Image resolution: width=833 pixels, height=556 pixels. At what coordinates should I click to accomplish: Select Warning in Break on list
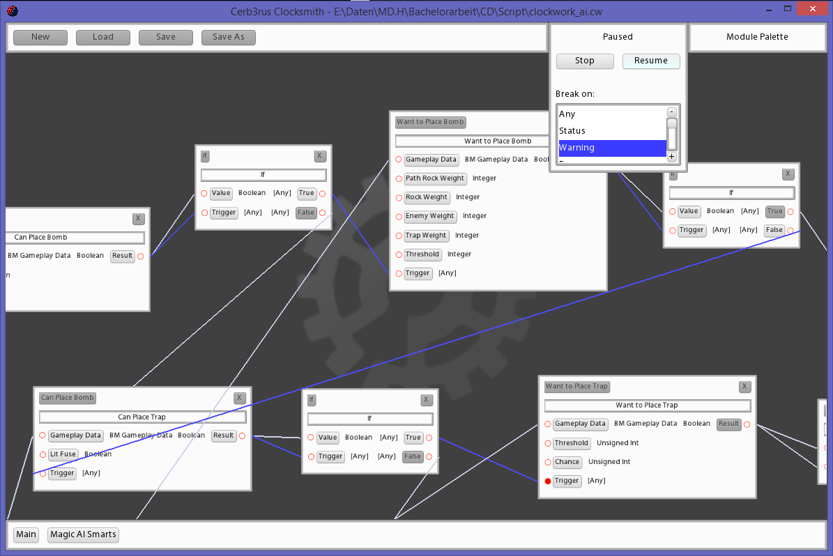pos(612,148)
